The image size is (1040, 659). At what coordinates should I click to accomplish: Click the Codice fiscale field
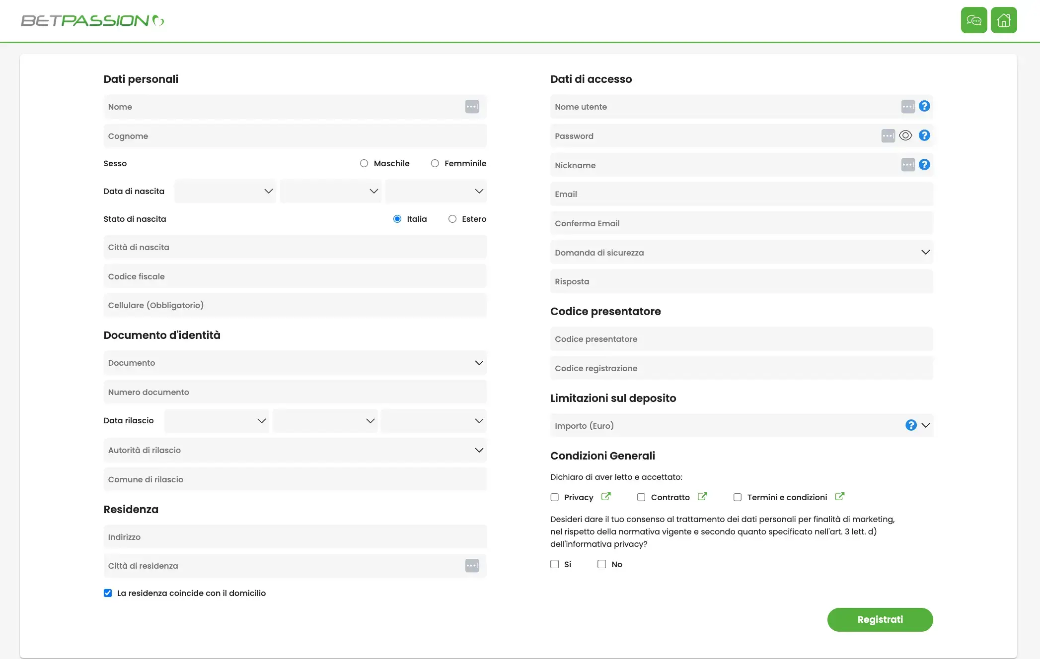tap(295, 276)
